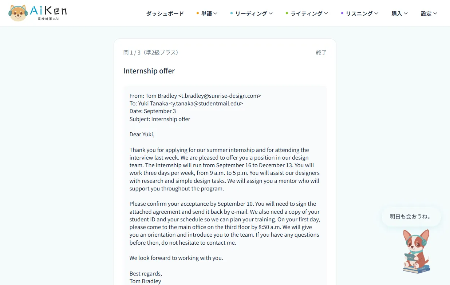
Task: Open the ダッシュボード page
Action: (x=165, y=13)
